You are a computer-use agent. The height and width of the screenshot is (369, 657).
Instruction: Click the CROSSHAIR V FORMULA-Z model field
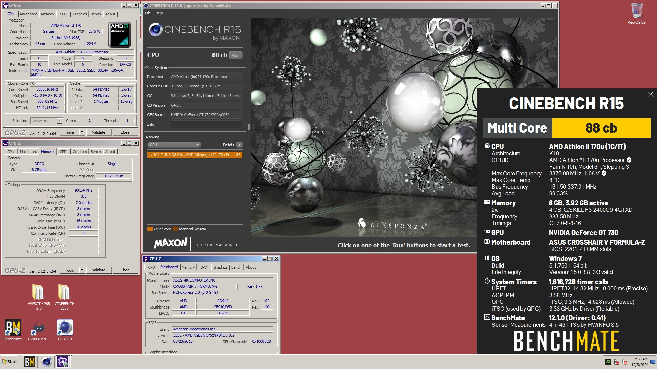(204, 286)
